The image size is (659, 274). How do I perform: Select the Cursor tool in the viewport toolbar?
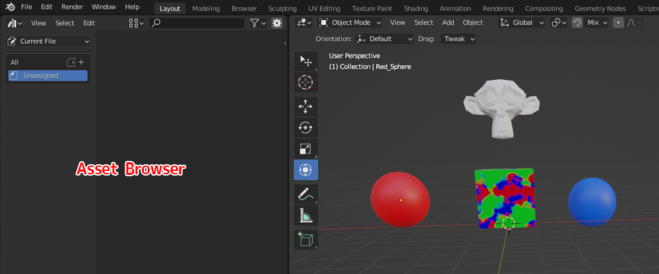306,82
